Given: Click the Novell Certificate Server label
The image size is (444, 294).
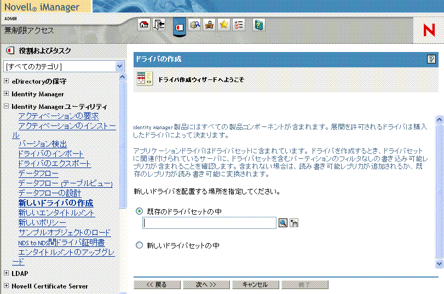Looking at the screenshot, I should click(x=50, y=286).
